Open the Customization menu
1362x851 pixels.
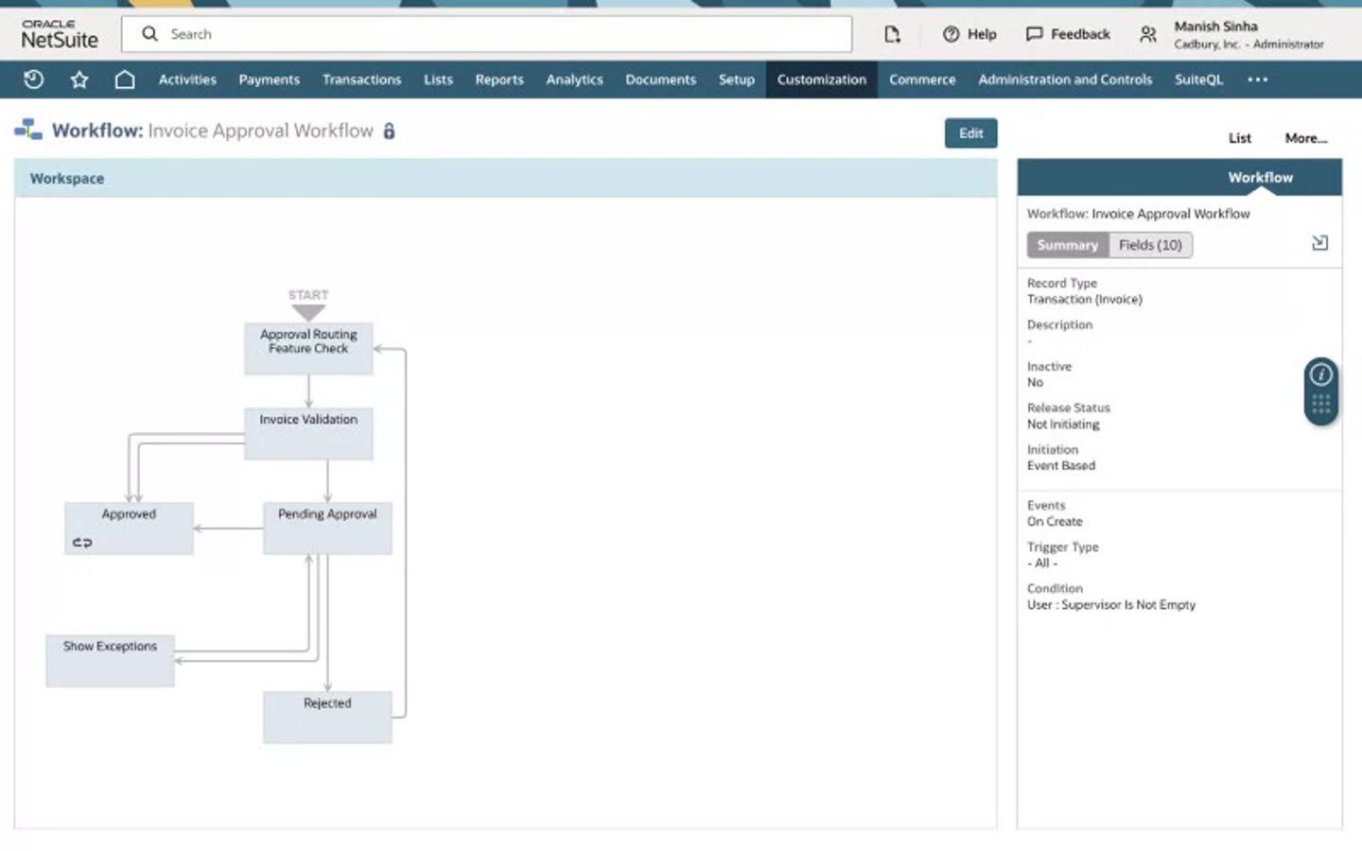pyautogui.click(x=821, y=79)
